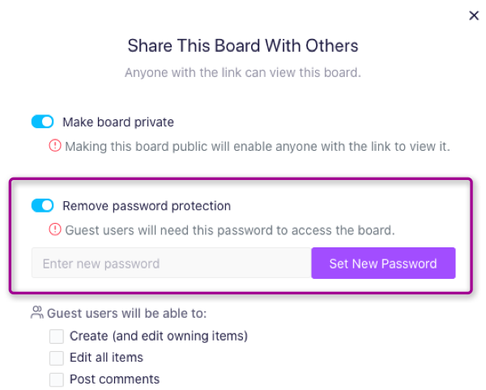Click the Create (and edit owning items) label
Viewport: 486px width, 390px height.
pyautogui.click(x=159, y=336)
